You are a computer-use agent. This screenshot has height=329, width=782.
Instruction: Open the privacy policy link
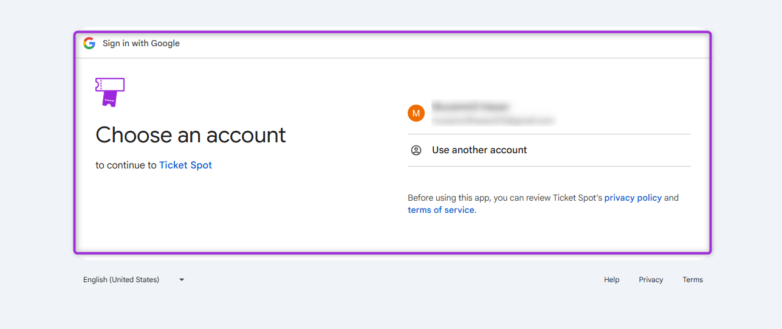tap(633, 198)
